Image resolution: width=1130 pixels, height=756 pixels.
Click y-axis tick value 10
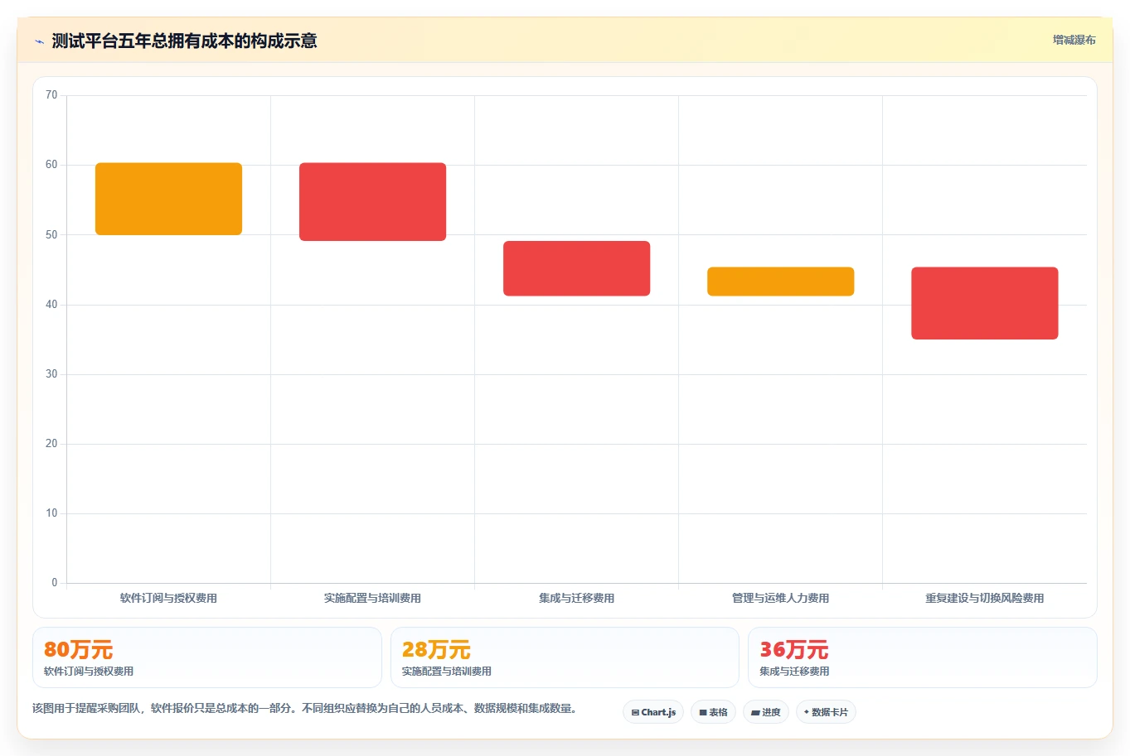click(51, 513)
